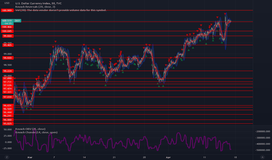Select the 100.466 red price label
The image size is (272, 160).
point(7,27)
